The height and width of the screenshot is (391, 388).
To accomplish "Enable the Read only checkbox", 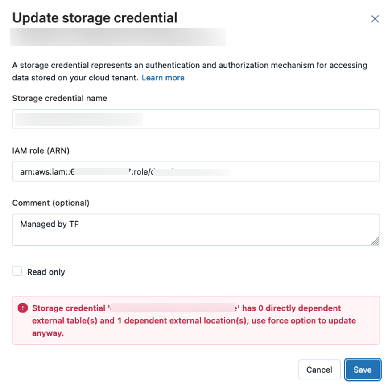I will pos(17,271).
